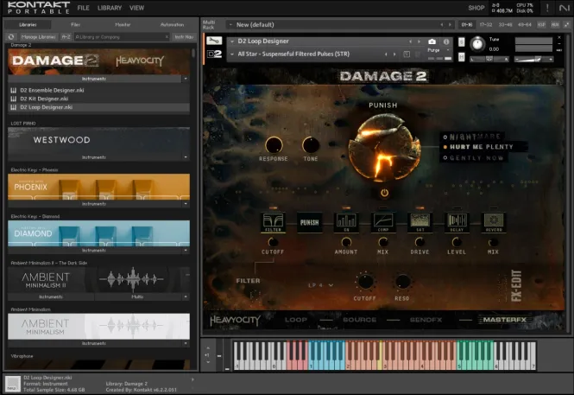The width and height of the screenshot is (574, 395).
Task: Go to the SOURCE page
Action: (x=359, y=320)
